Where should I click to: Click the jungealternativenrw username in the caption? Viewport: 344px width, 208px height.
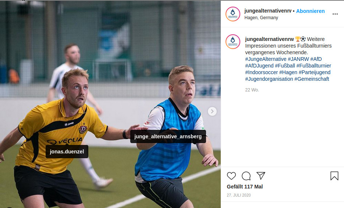pyautogui.click(x=269, y=39)
